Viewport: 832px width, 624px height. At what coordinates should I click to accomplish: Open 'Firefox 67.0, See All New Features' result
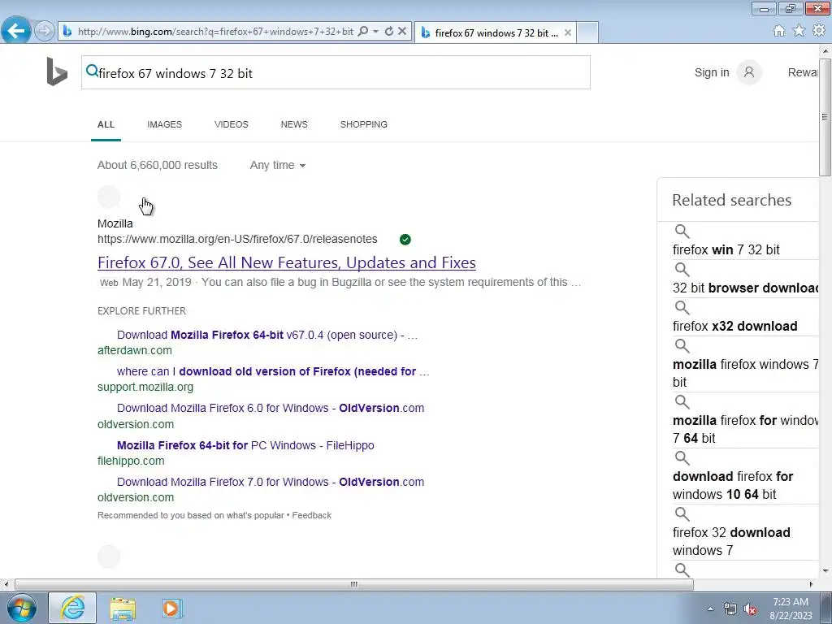(287, 262)
